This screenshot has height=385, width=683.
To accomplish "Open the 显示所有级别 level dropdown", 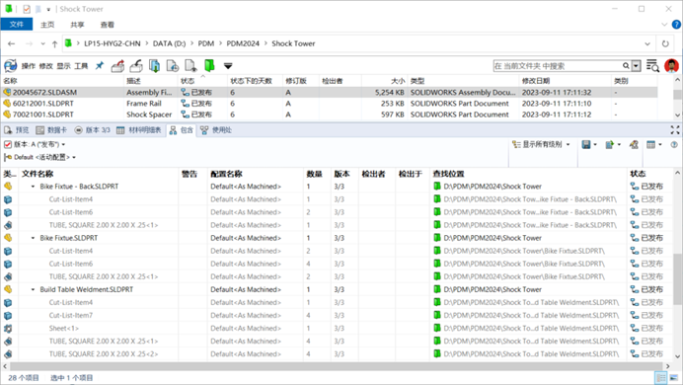I will coord(541,144).
